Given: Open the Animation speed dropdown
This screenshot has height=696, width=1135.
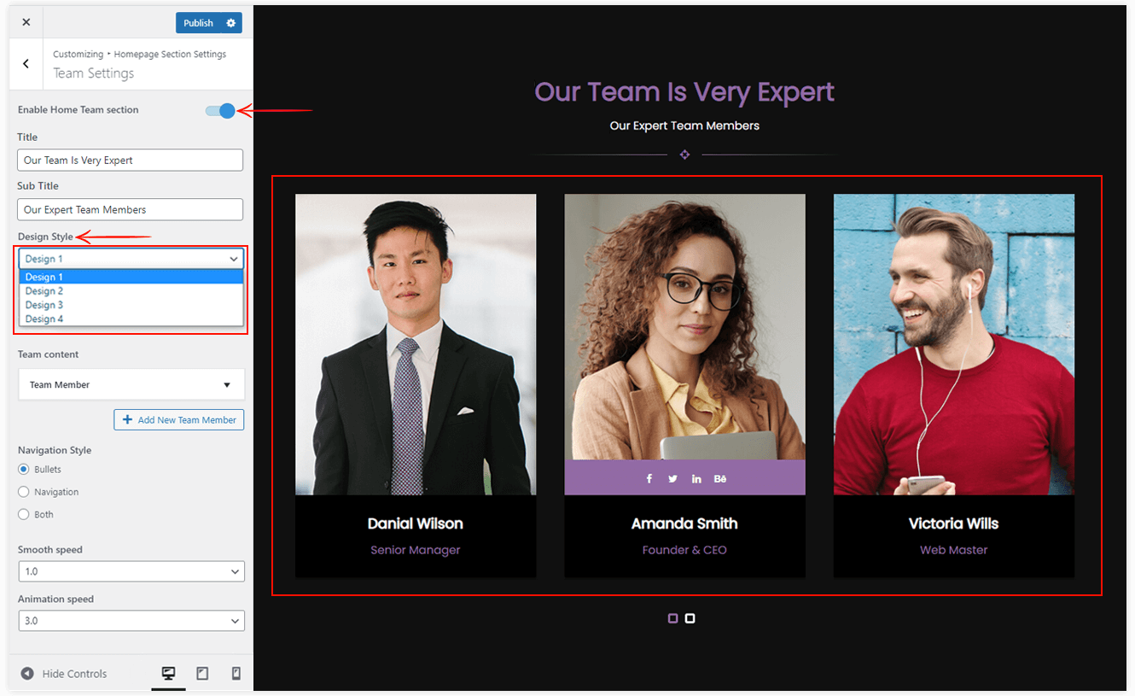Looking at the screenshot, I should 131,621.
